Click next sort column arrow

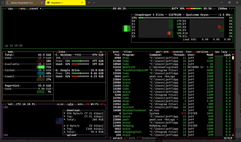point(230,52)
